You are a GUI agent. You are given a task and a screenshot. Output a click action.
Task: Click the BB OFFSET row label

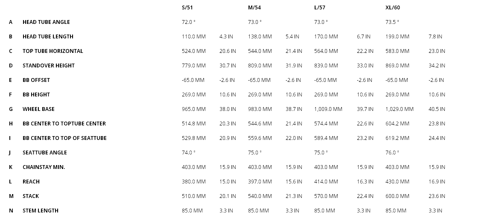click(36, 80)
